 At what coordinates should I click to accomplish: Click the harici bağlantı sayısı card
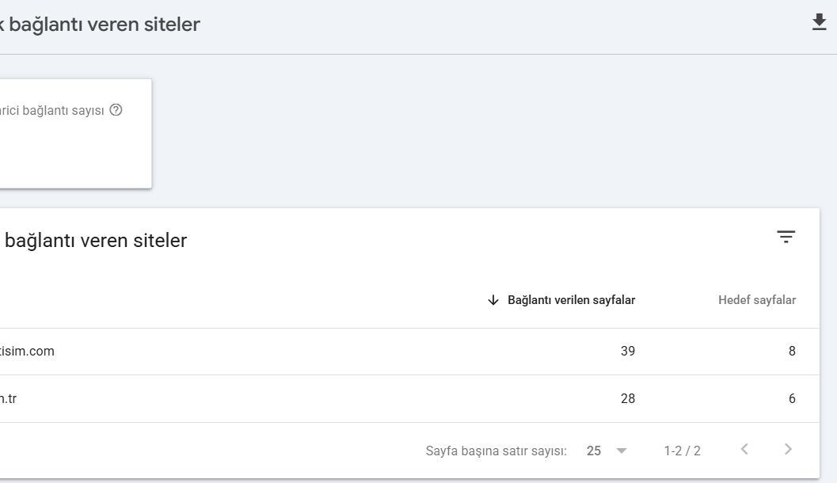(x=75, y=134)
